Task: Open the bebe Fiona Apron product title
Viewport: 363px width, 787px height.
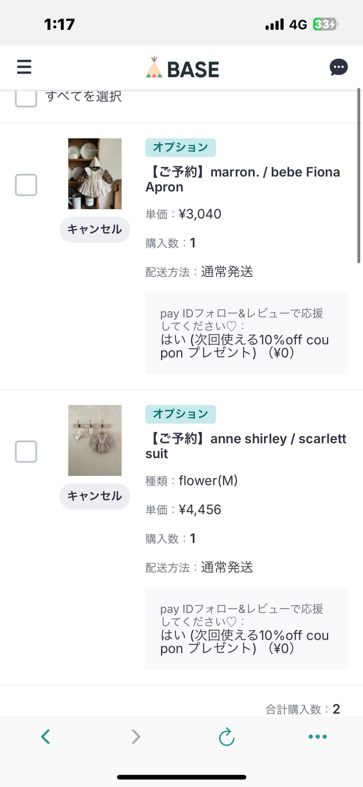Action: click(x=243, y=179)
